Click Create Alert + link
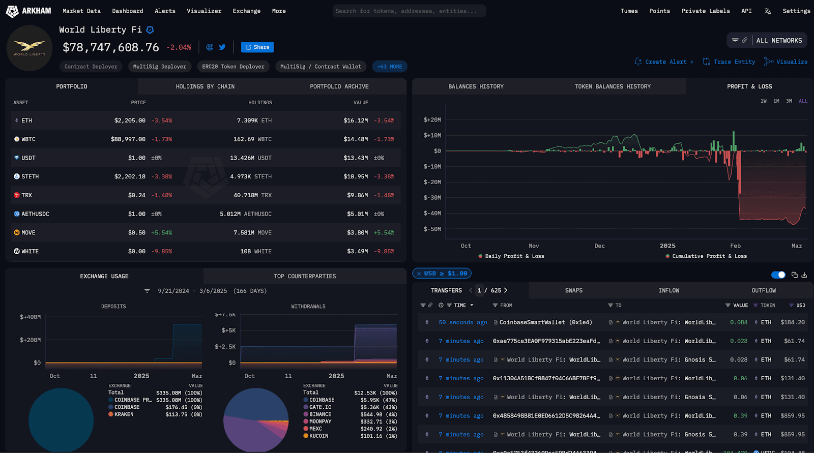The height and width of the screenshot is (453, 814). click(664, 62)
